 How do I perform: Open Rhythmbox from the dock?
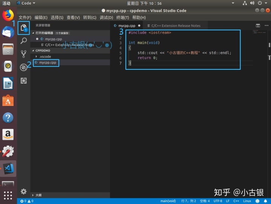click(8, 66)
